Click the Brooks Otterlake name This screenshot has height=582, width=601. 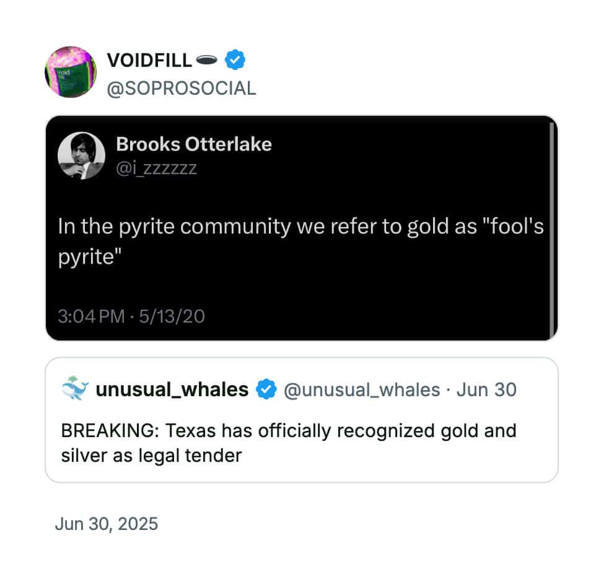194,144
